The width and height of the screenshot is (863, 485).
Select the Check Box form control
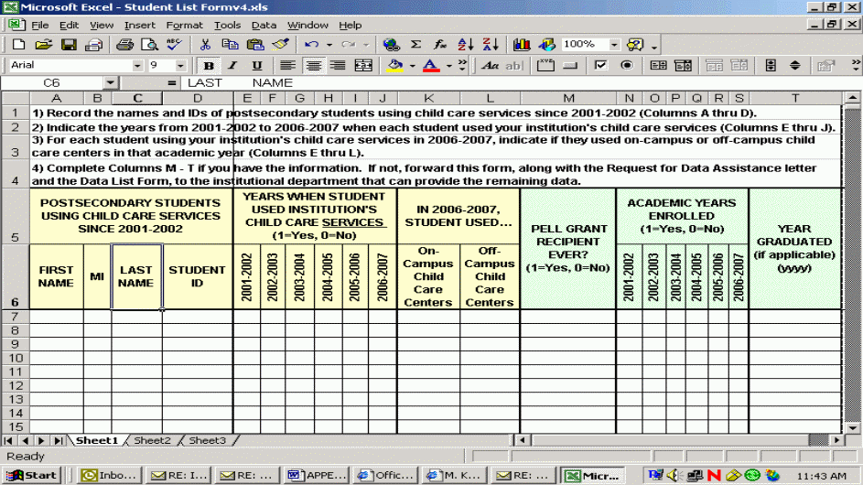point(600,66)
